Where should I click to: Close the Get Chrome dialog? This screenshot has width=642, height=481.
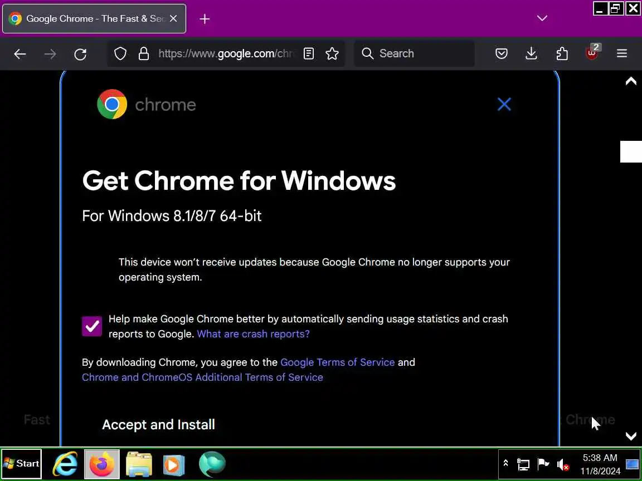pos(504,104)
